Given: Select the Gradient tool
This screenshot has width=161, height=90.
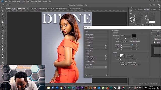Looking at the screenshot, I should pos(3,44).
